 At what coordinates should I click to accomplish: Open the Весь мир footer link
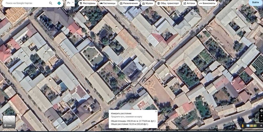[x=172, y=130]
